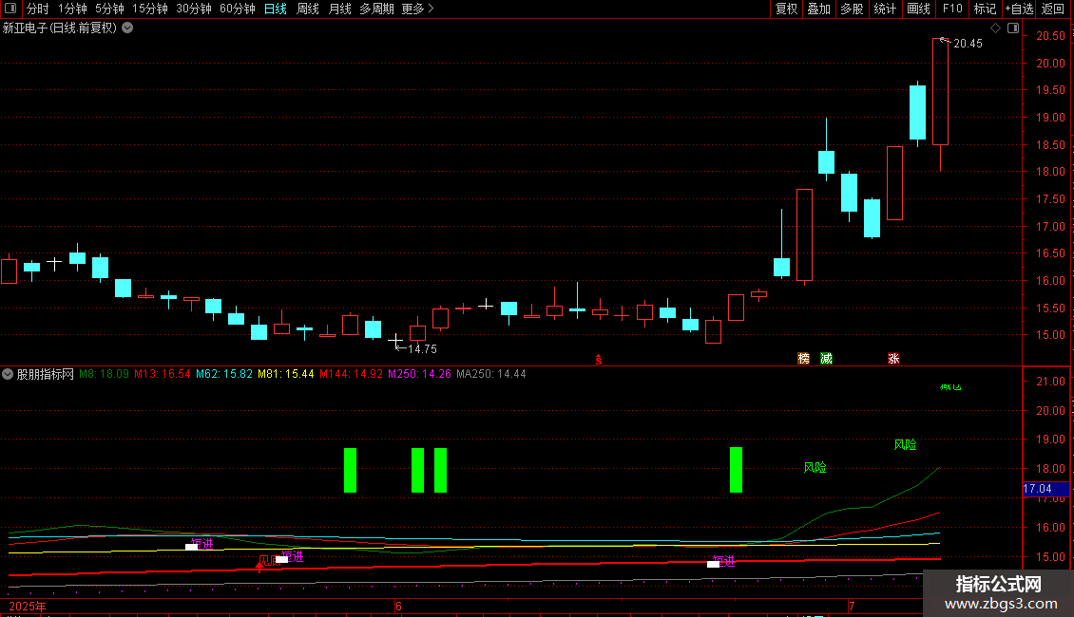Click the green 减 marker icon
The width and height of the screenshot is (1074, 617).
[x=826, y=359]
